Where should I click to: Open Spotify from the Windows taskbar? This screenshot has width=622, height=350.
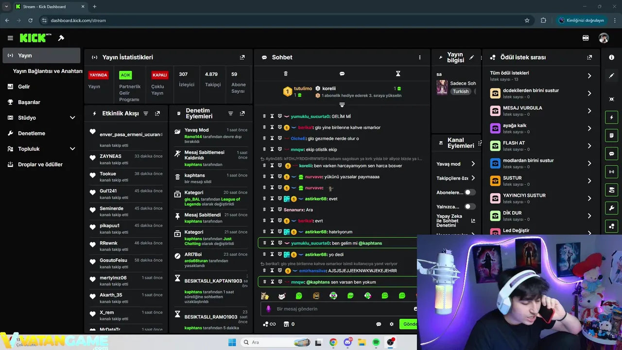[376, 342]
